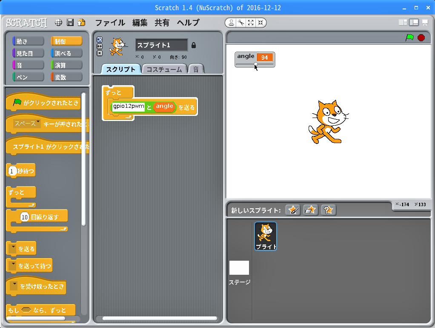Image resolution: width=435 pixels, height=328 pixels.
Task: Open the ファイル menu
Action: (110, 23)
